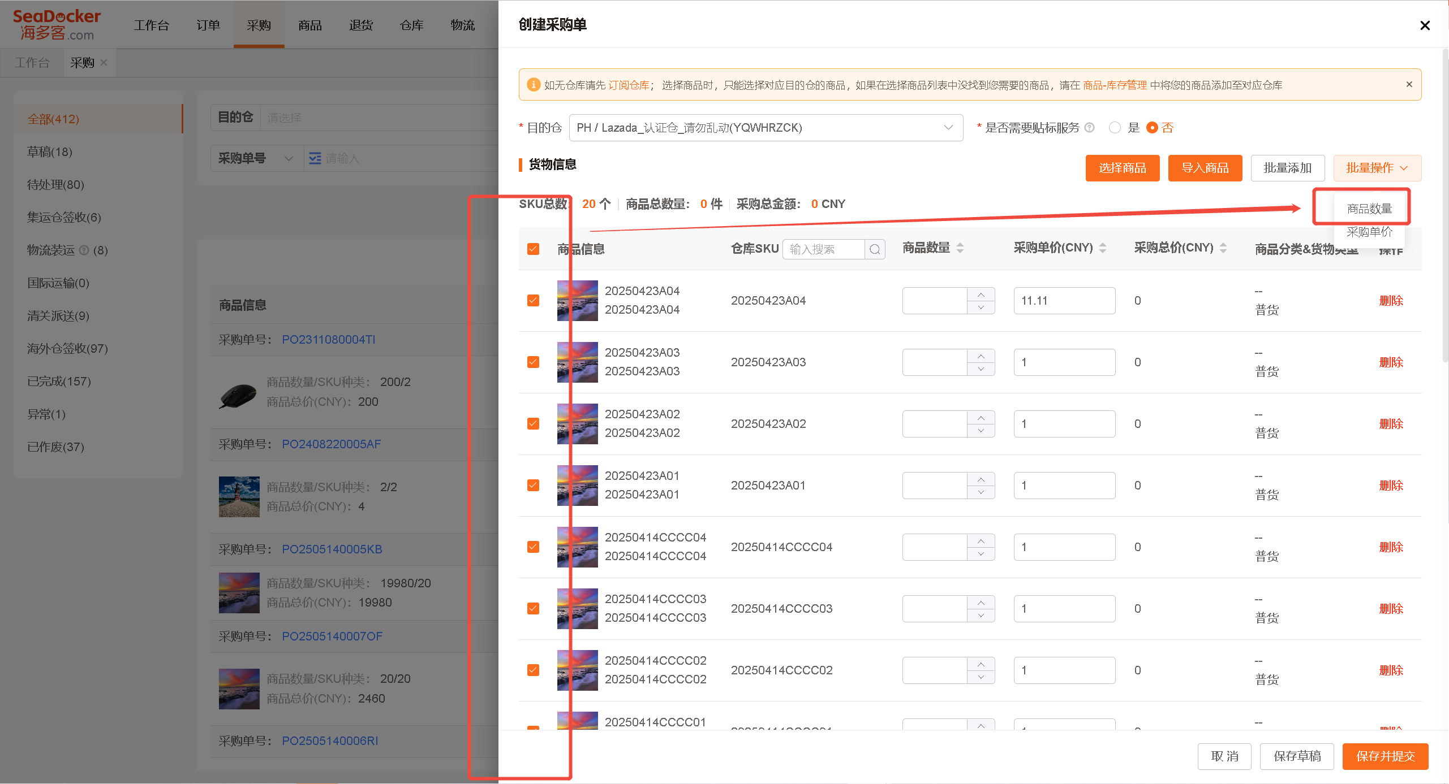Click the product thumbnail for 20250414CCCC04
This screenshot has width=1449, height=784.
577,547
